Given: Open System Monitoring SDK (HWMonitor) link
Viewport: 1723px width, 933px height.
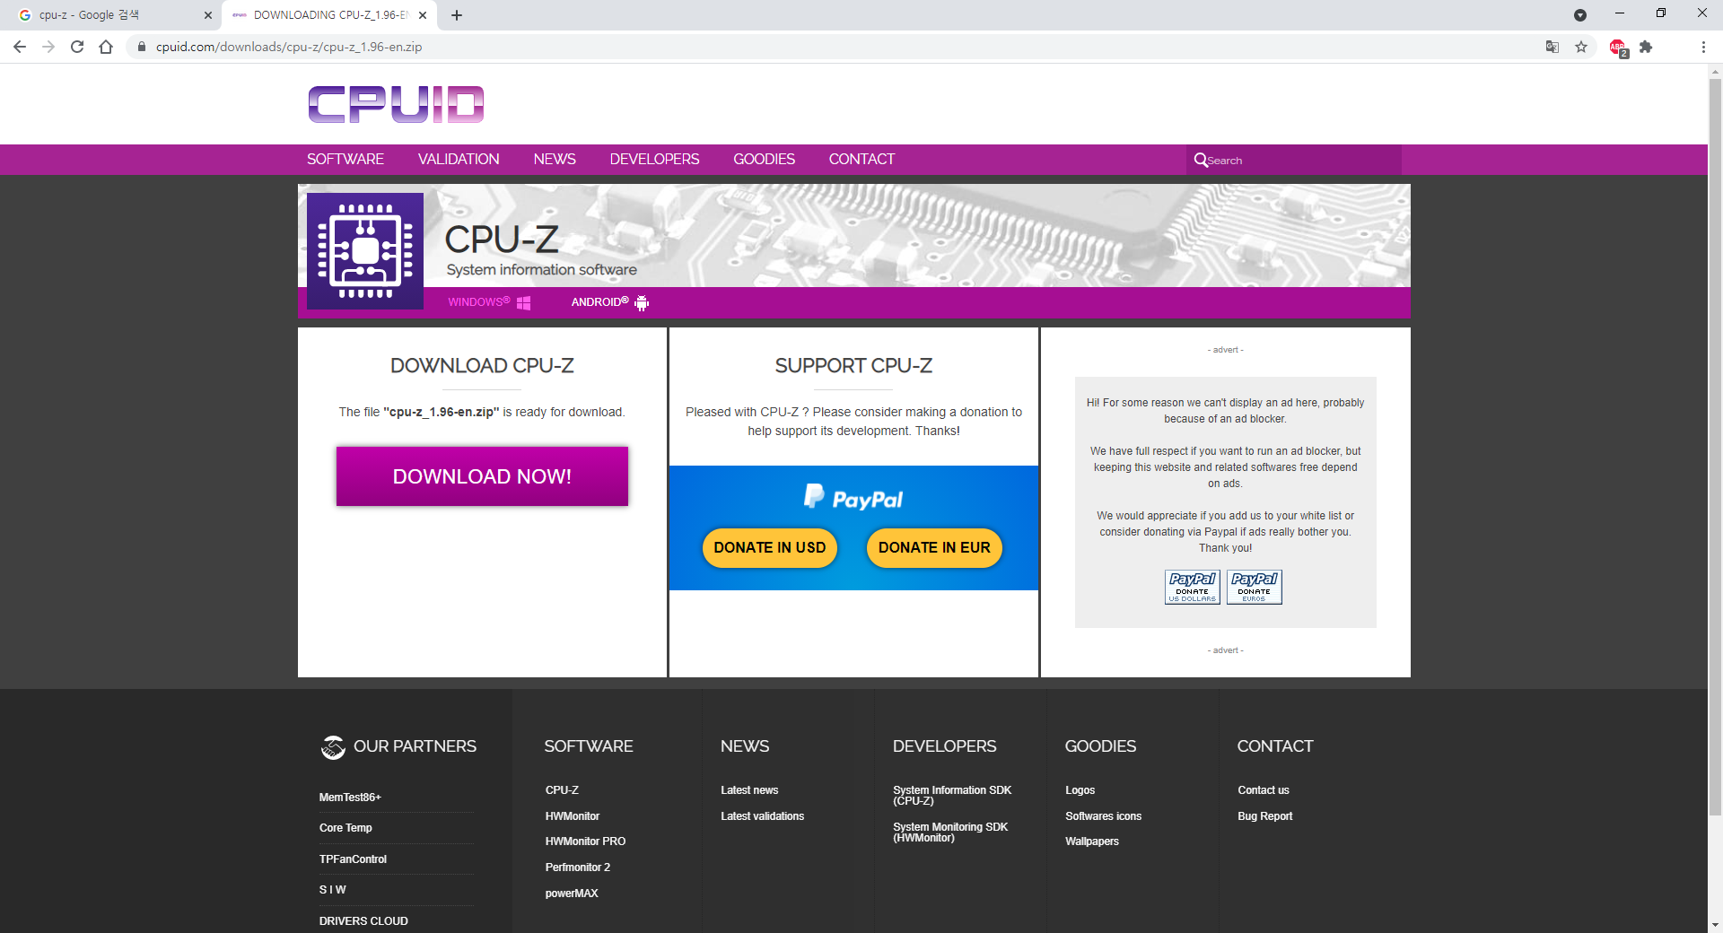Looking at the screenshot, I should (x=950, y=833).
